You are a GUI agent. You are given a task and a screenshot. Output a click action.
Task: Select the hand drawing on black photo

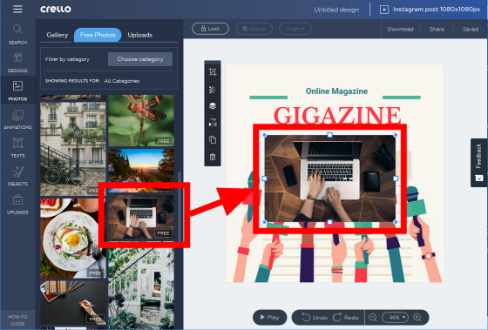[73, 302]
